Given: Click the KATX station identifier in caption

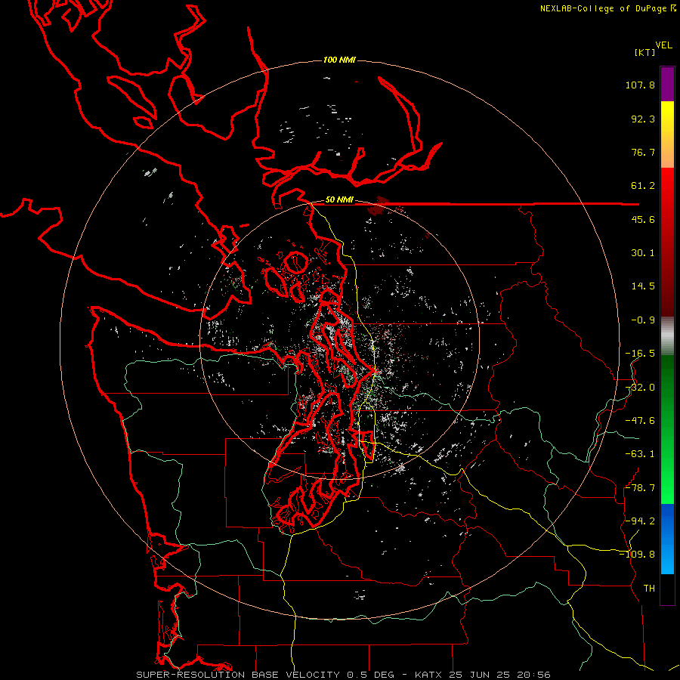Looking at the screenshot, I should [x=428, y=675].
